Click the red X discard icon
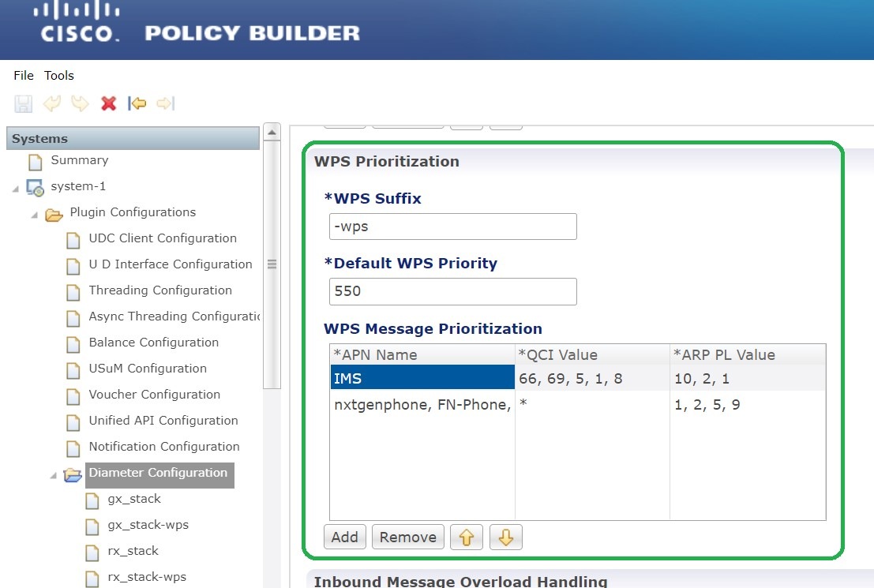This screenshot has height=588, width=874. point(109,103)
